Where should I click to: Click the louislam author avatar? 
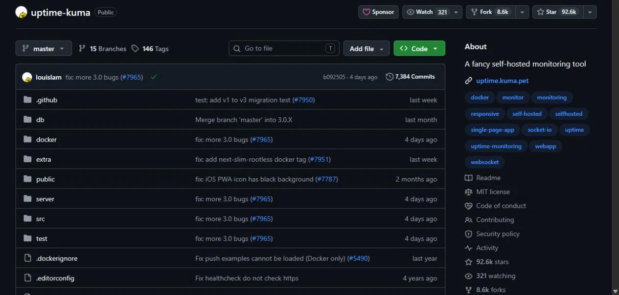coord(27,77)
